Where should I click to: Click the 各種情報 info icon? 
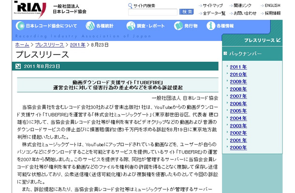pos(211,26)
